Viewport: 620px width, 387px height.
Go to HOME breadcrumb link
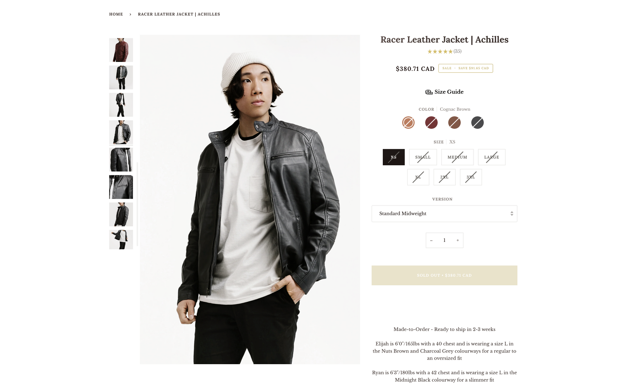coord(116,14)
